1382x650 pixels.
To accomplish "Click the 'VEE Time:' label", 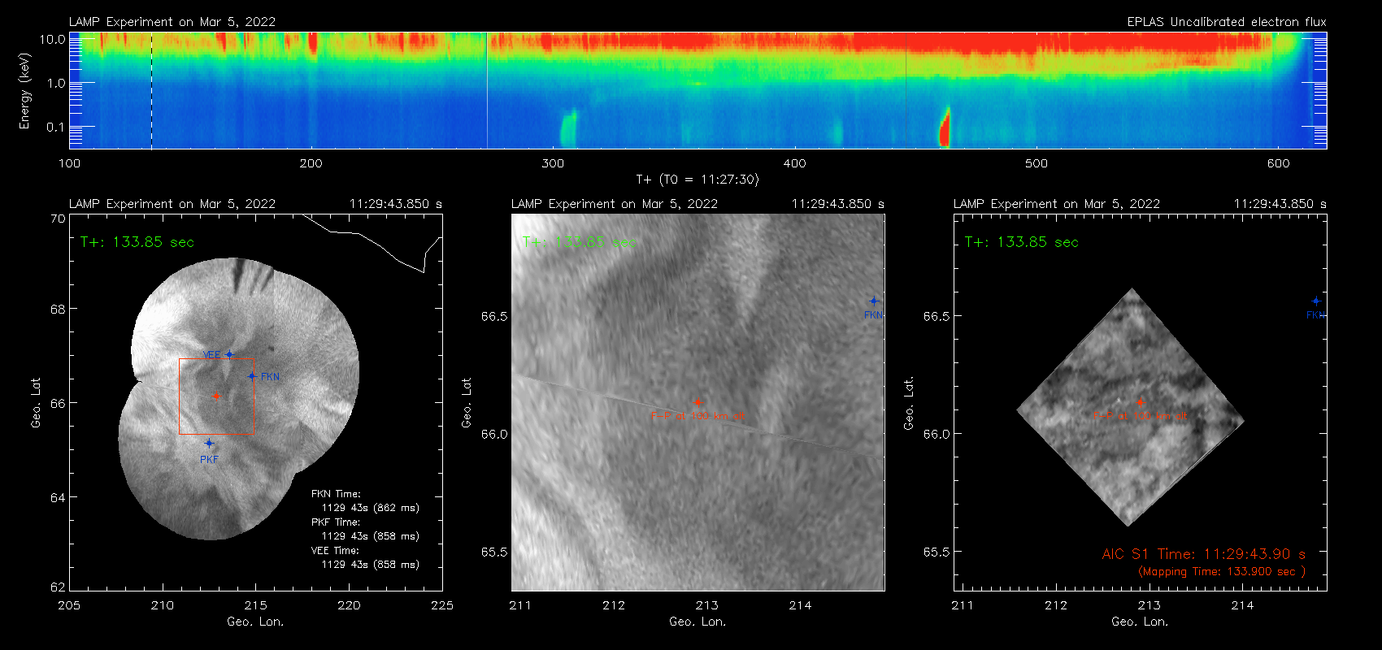I will [335, 551].
